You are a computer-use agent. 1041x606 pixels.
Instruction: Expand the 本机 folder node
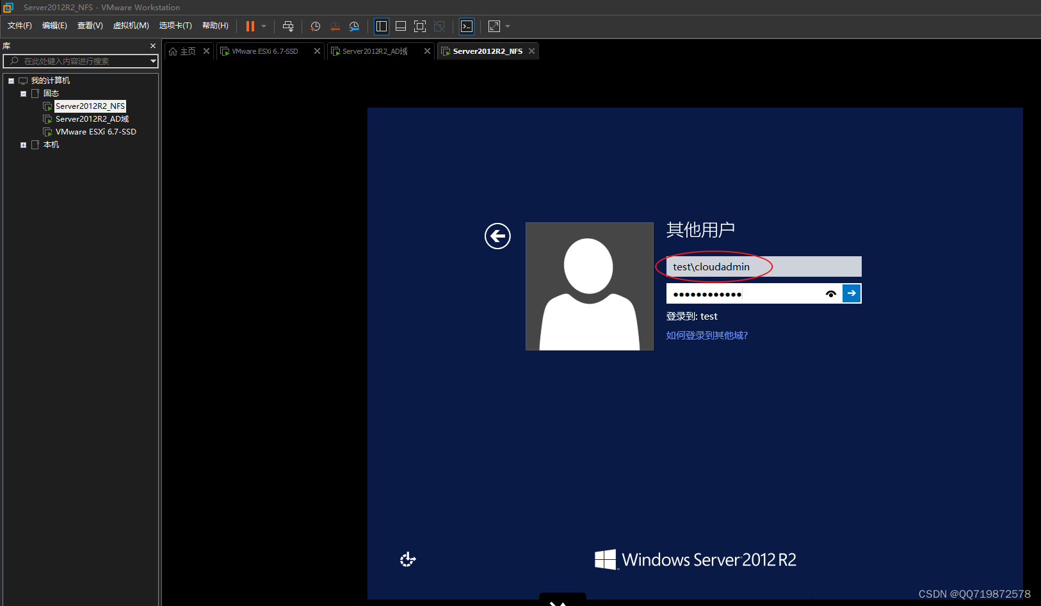tap(23, 145)
